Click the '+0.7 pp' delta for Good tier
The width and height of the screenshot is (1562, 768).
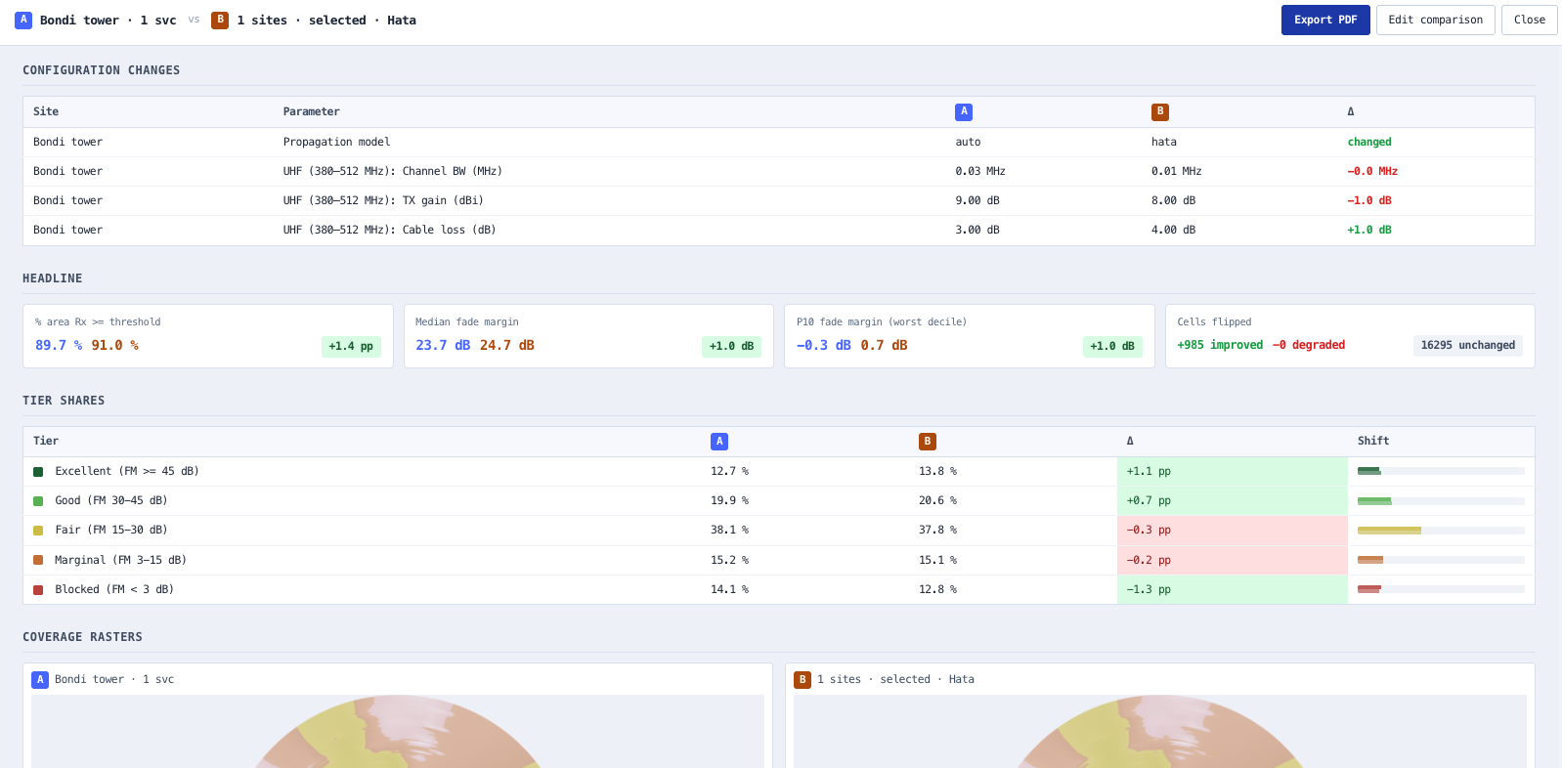(1149, 500)
